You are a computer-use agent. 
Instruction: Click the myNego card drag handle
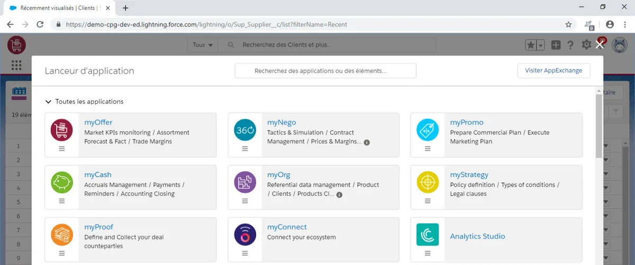pos(245,149)
